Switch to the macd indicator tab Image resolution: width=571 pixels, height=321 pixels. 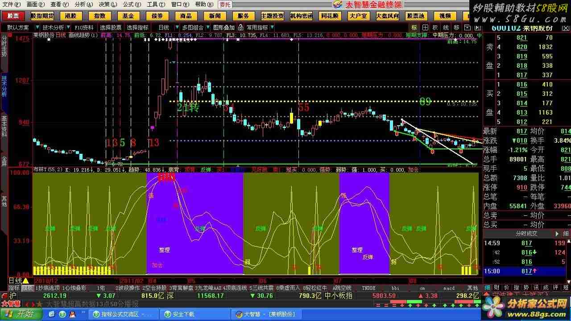[x=448, y=288]
